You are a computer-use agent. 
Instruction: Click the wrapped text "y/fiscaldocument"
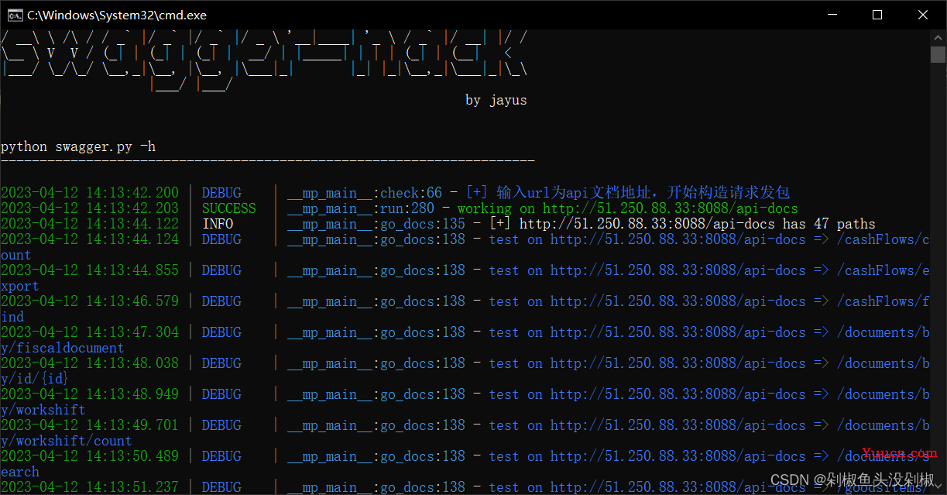[x=63, y=348]
